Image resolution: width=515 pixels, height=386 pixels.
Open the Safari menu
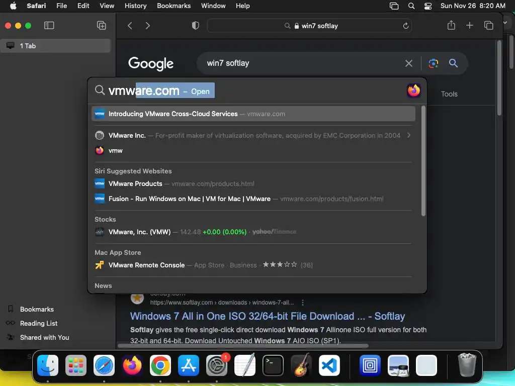(x=36, y=6)
